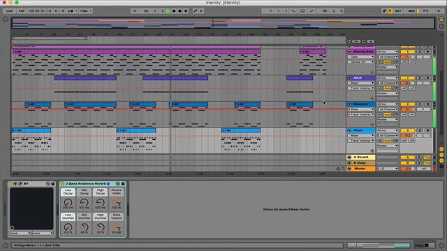Collapse the EternityGate track

(x=349, y=52)
